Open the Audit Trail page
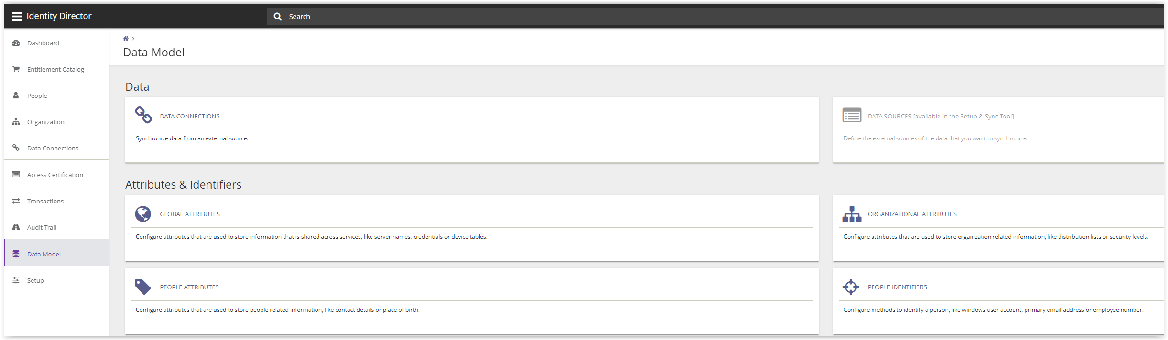This screenshot has width=1168, height=340. tap(42, 227)
